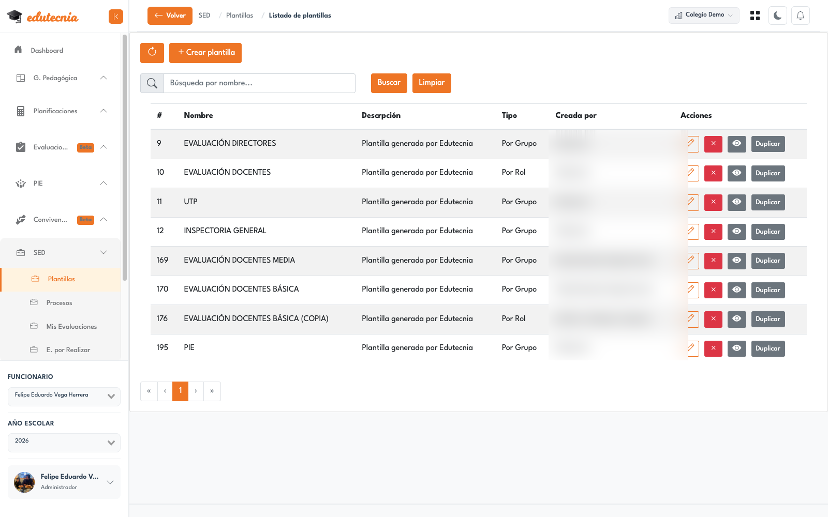Expand the Convivencia Beta menu

[x=62, y=220]
